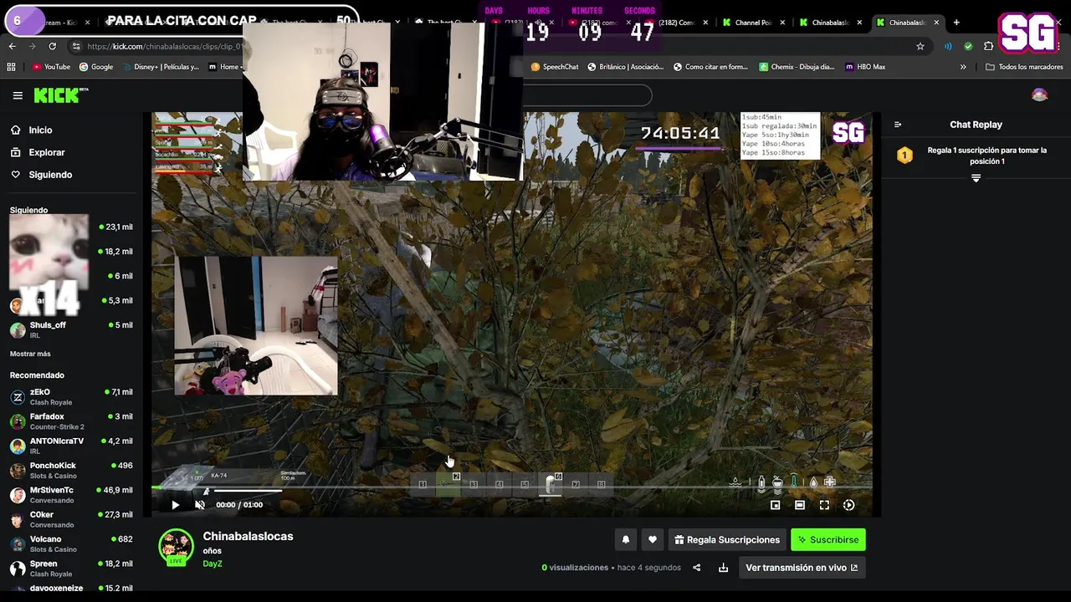Viewport: 1071px width, 602px height.
Task: Unmute the clip audio
Action: click(x=200, y=505)
